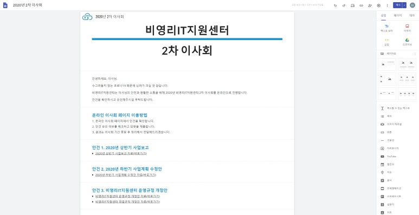
Task: Insert a text box (텍스트 상자)
Action: (x=386, y=28)
